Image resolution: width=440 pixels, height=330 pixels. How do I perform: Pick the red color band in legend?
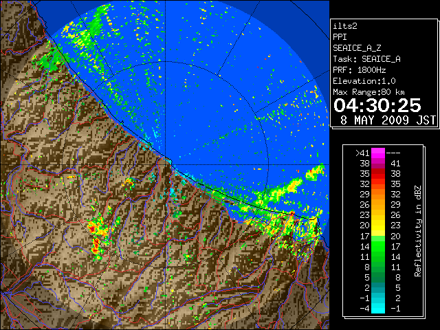[378, 174]
